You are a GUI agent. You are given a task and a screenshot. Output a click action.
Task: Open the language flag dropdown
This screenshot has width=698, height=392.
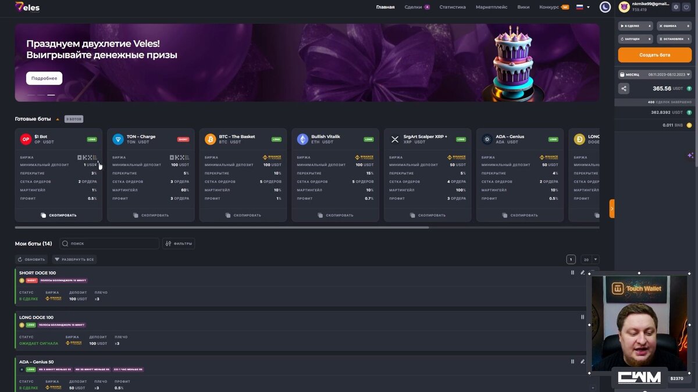coord(583,7)
